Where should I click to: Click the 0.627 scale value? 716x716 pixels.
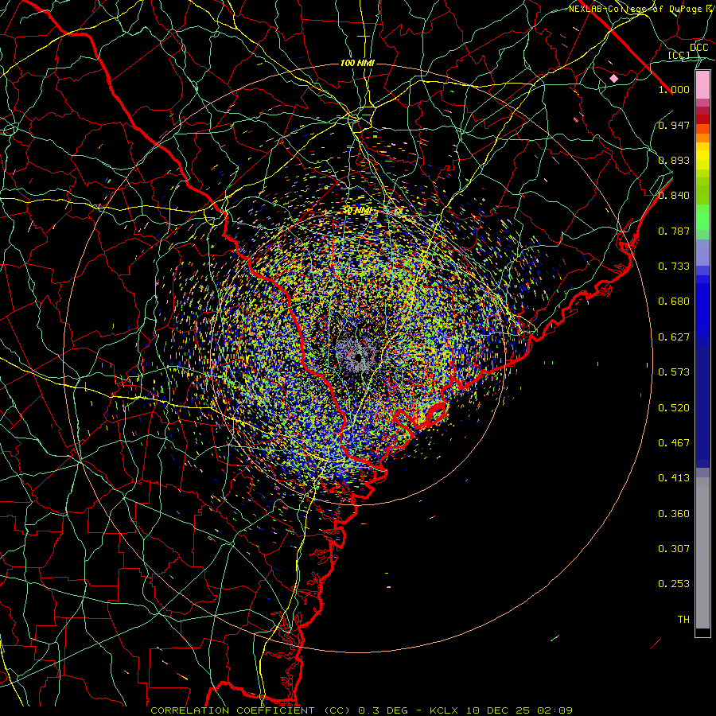[x=674, y=337]
